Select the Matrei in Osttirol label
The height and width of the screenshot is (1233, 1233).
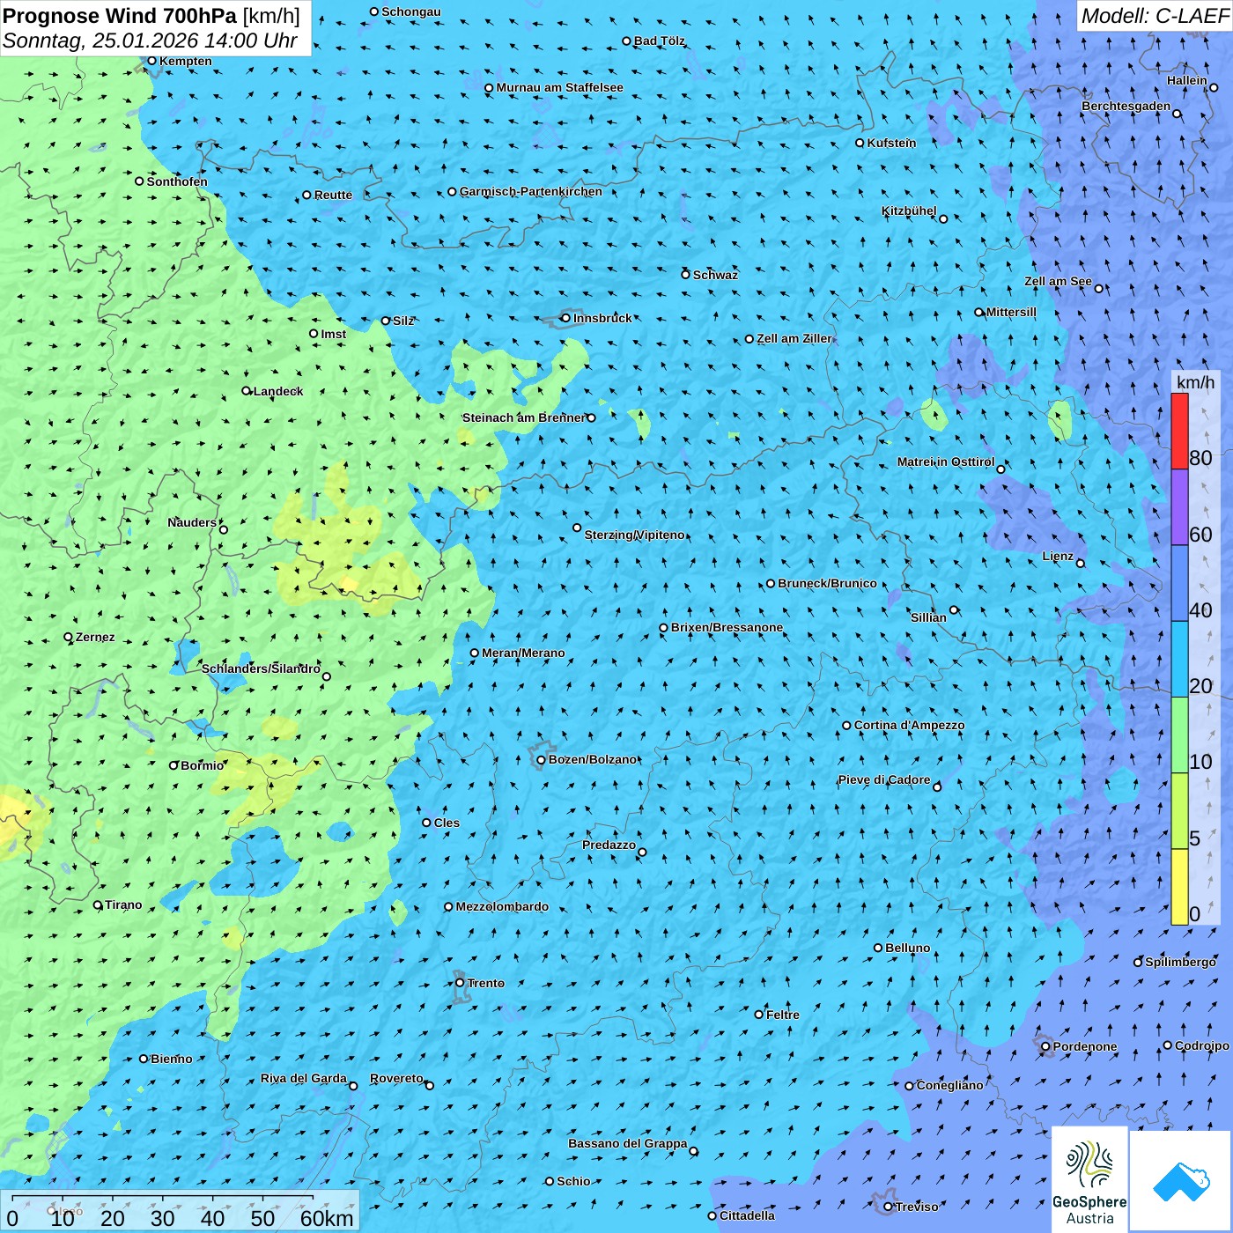[x=945, y=461]
